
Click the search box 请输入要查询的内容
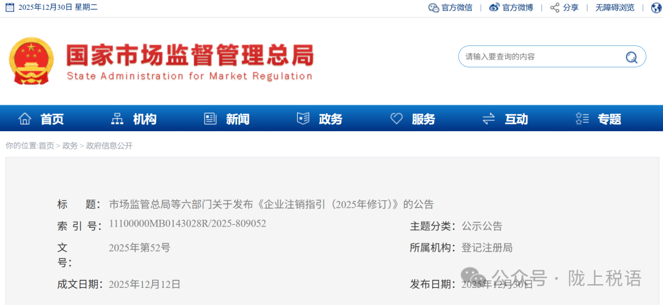tap(540, 57)
